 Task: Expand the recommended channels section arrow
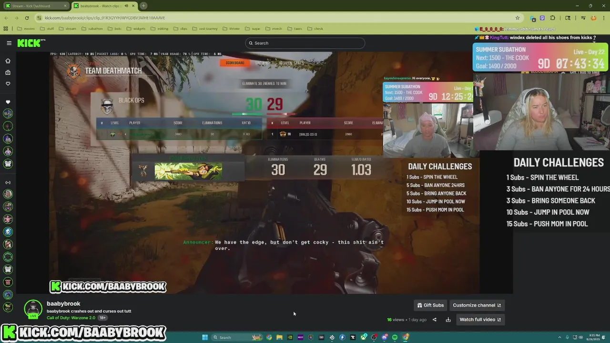[x=8, y=182]
